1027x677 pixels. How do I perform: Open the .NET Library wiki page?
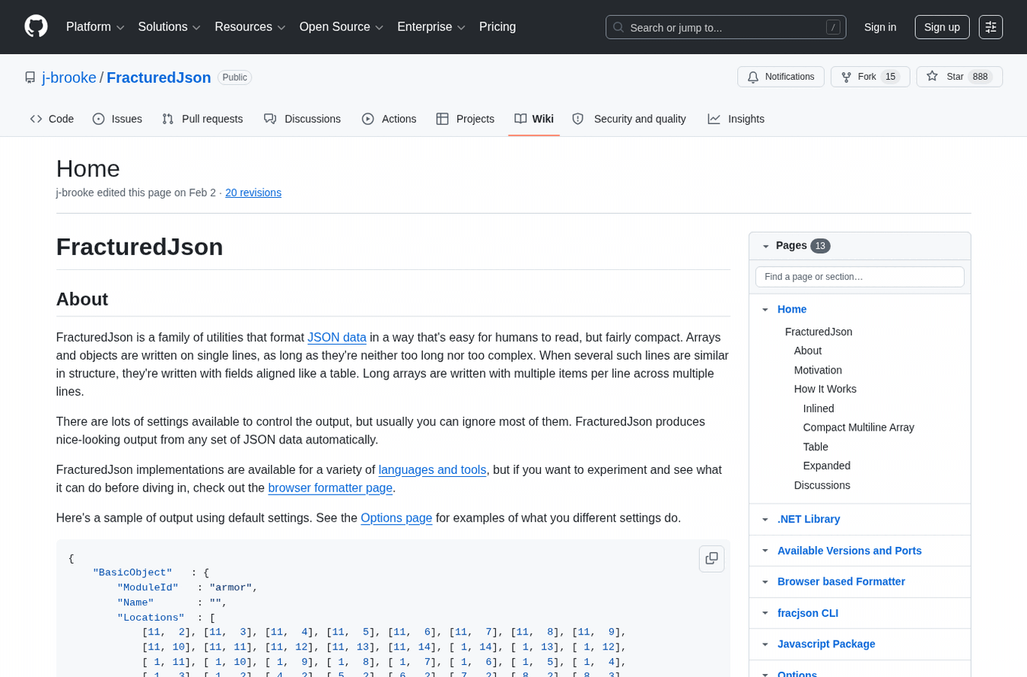coord(809,519)
